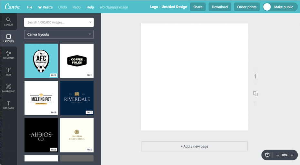Viewport: 300px width, 165px height.
Task: Select the Text tool in sidebar
Action: point(8,72)
